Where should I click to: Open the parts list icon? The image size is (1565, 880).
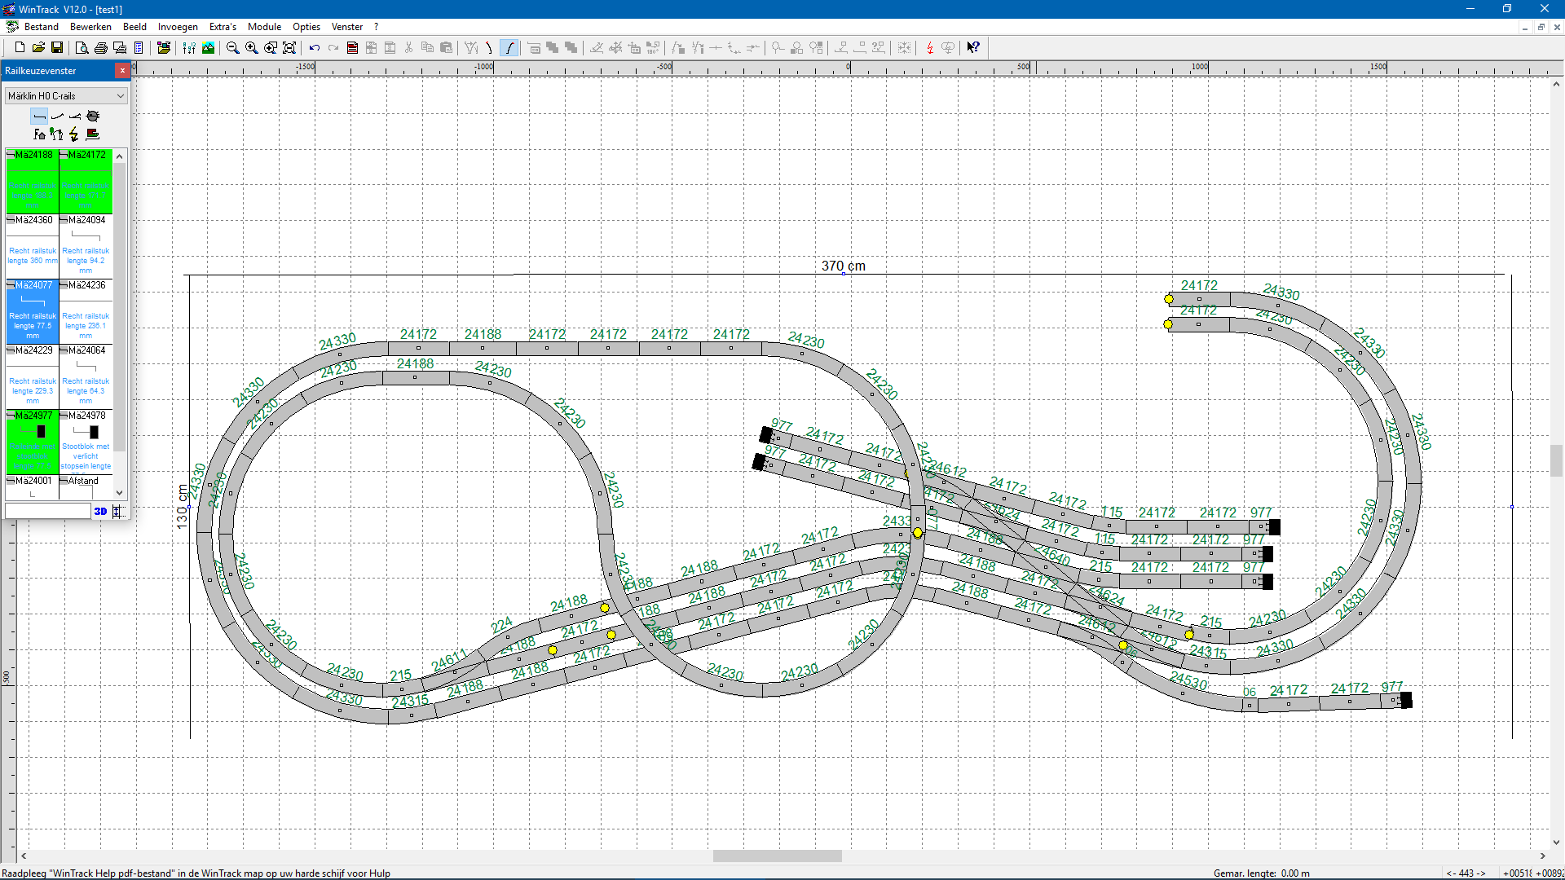pos(139,48)
